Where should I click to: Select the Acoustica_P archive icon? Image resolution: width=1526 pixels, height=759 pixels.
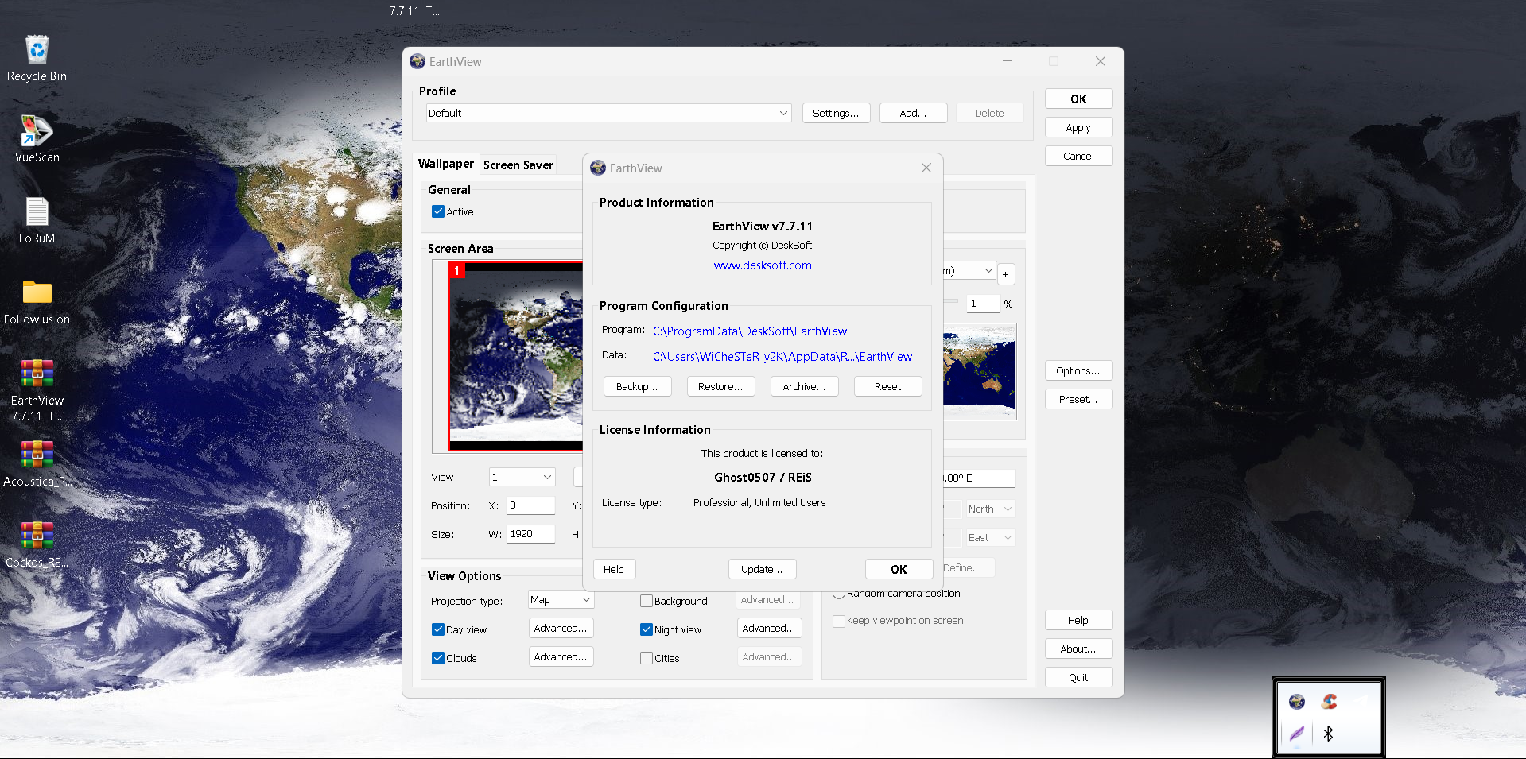(37, 464)
